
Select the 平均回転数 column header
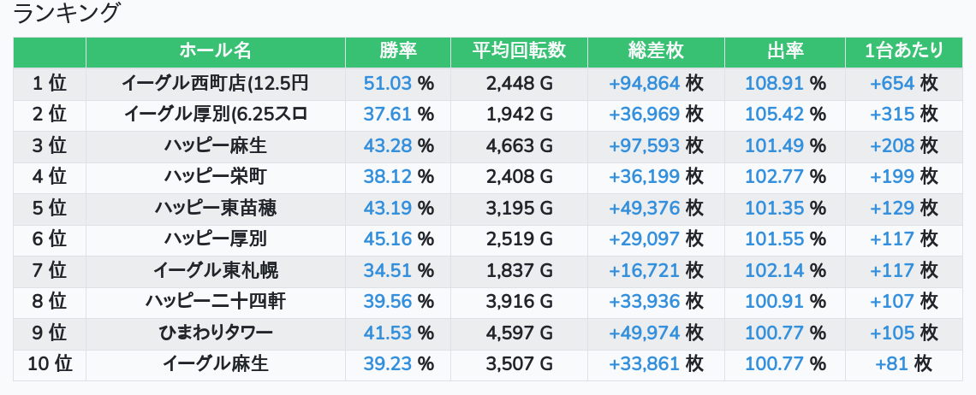(519, 51)
